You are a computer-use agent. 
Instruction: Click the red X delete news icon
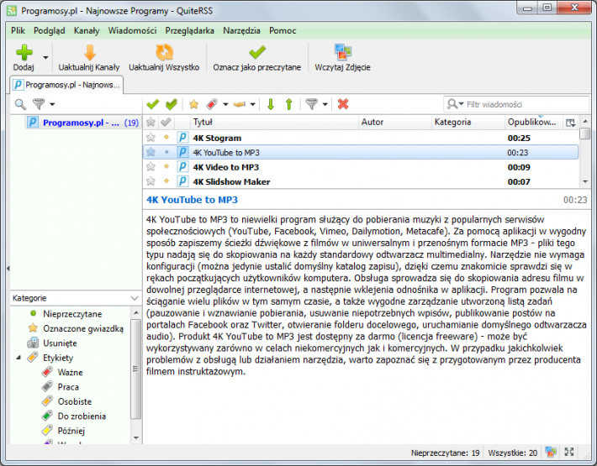pos(343,104)
